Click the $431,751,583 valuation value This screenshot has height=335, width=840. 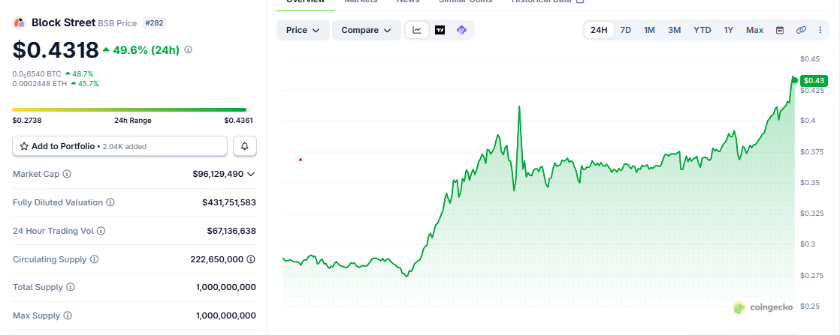(228, 202)
